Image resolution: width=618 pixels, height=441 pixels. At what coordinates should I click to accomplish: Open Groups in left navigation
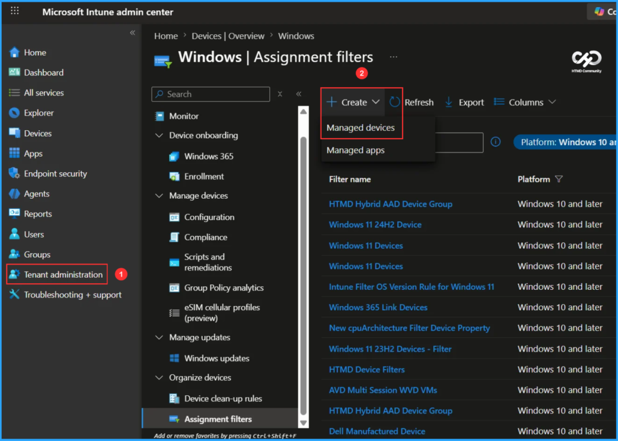point(37,254)
